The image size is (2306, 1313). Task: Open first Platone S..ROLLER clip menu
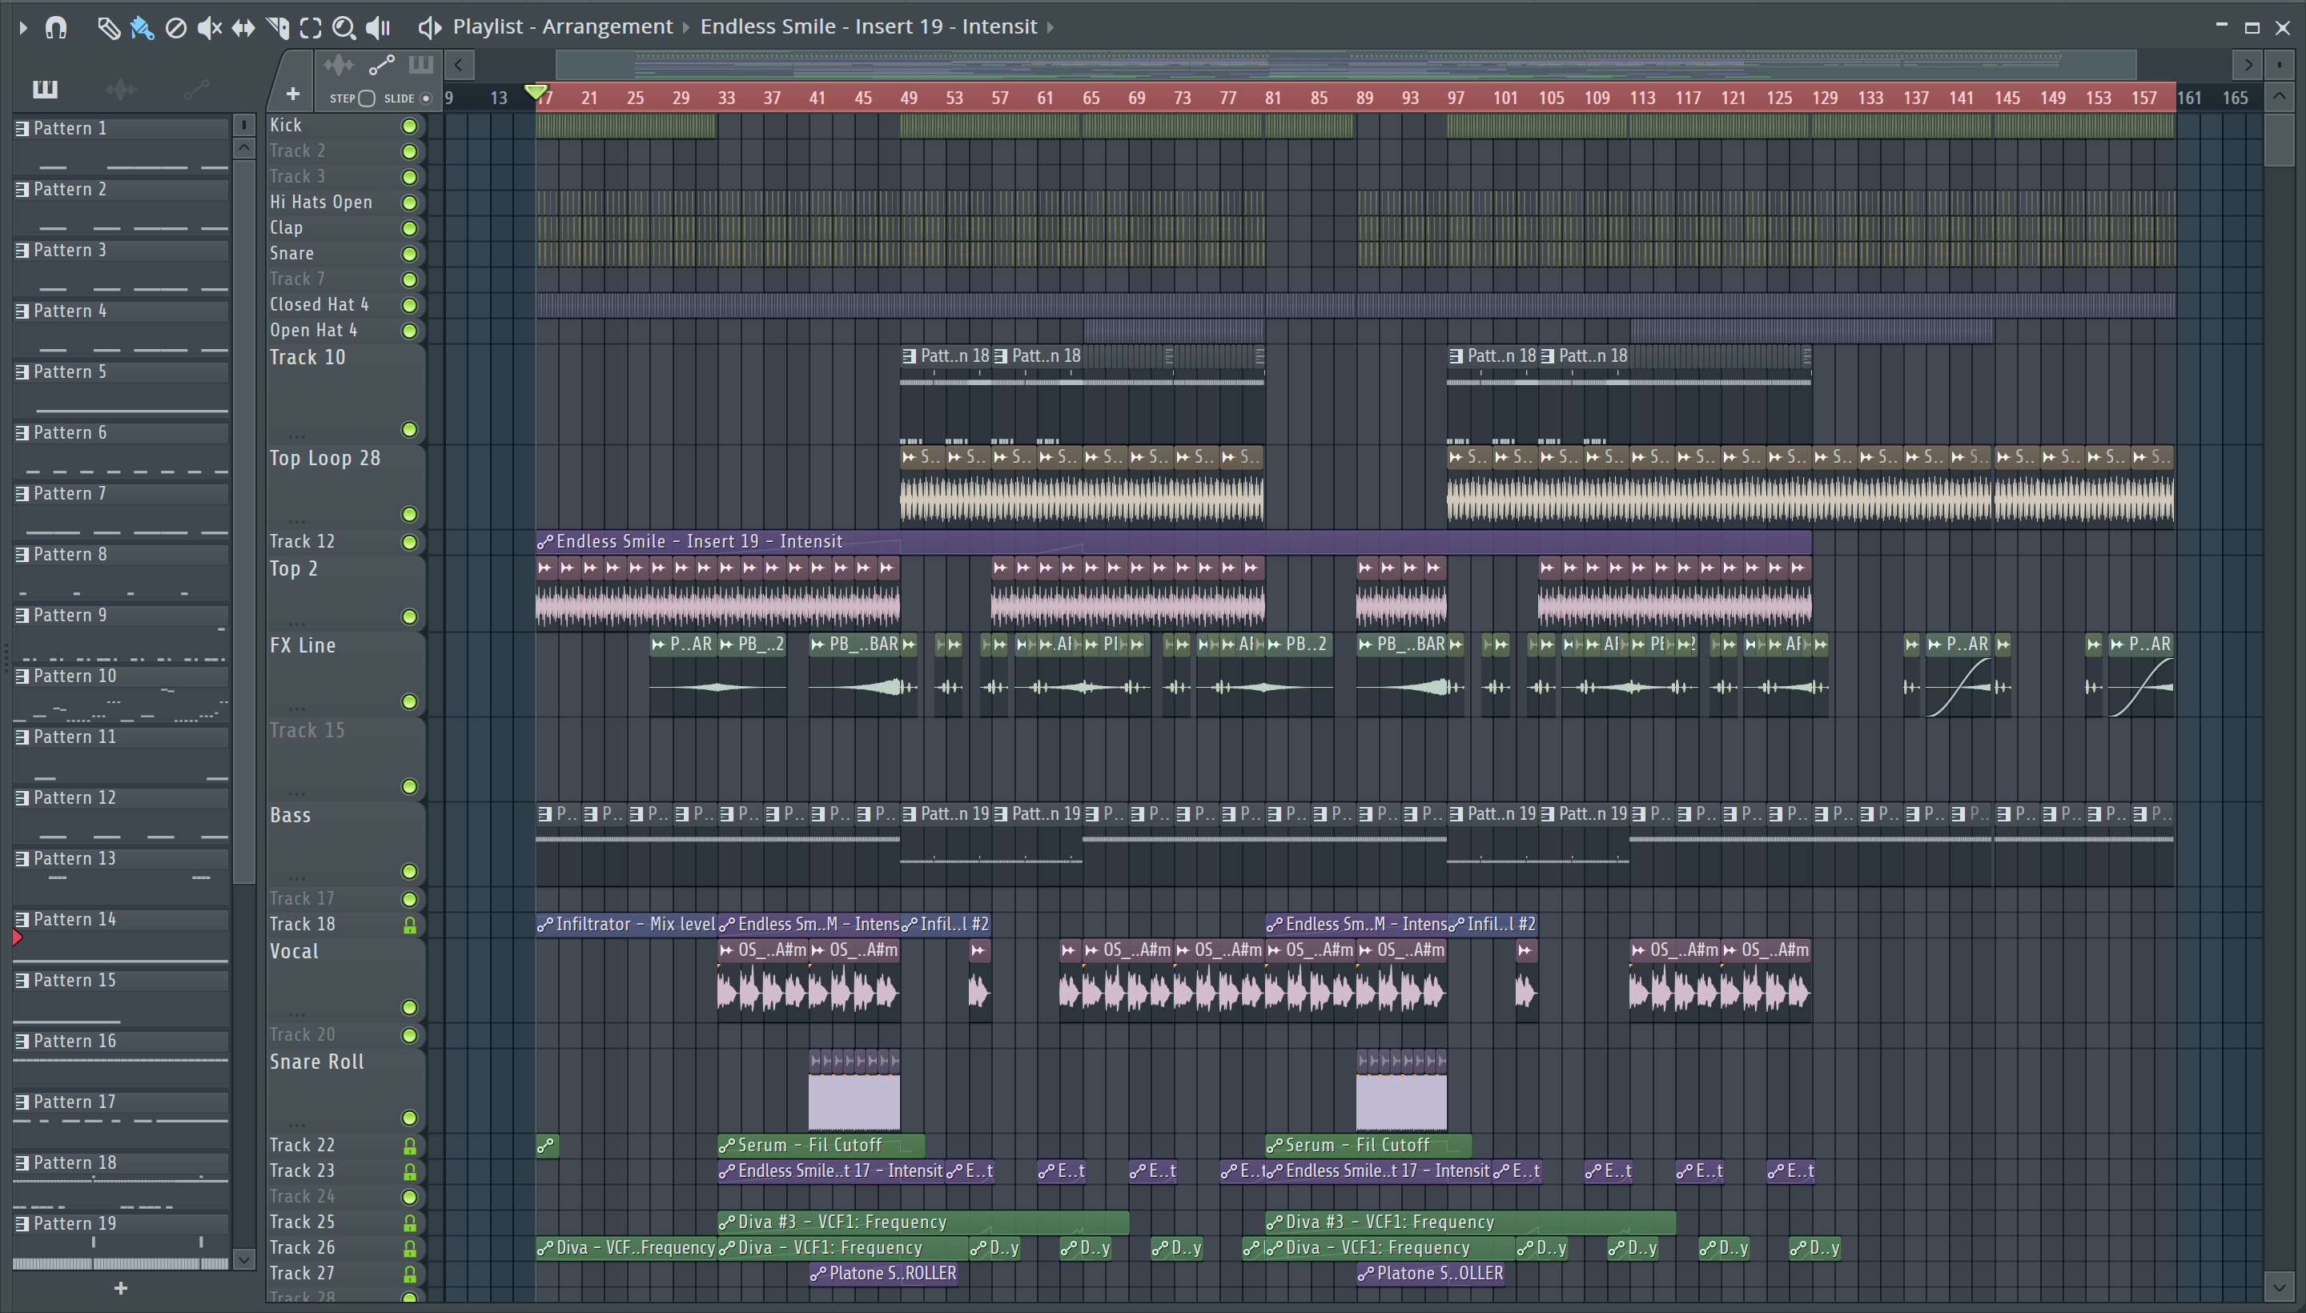[818, 1275]
